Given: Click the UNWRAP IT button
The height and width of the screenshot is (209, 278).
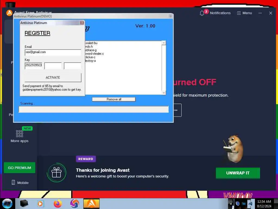Looking at the screenshot, I should tap(238, 173).
